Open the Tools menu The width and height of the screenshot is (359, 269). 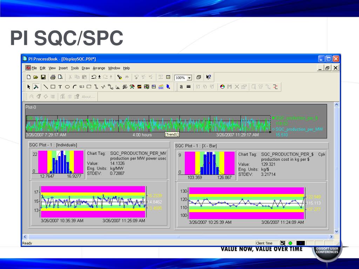click(75, 68)
